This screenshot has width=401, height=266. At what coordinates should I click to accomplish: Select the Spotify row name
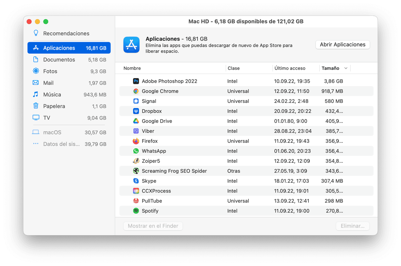coord(150,211)
